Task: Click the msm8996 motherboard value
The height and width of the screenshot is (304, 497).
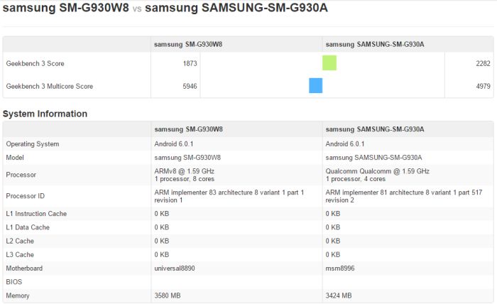Action: click(x=340, y=268)
